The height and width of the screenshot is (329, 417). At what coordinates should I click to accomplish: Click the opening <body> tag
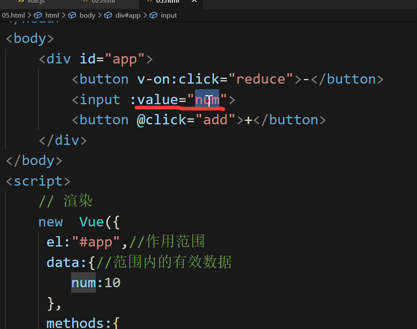[x=30, y=39]
